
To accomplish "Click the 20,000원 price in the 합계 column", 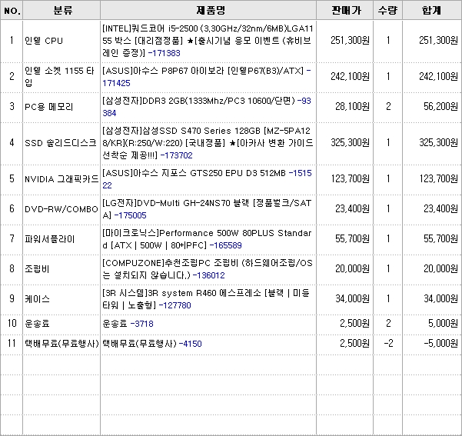I will point(440,269).
